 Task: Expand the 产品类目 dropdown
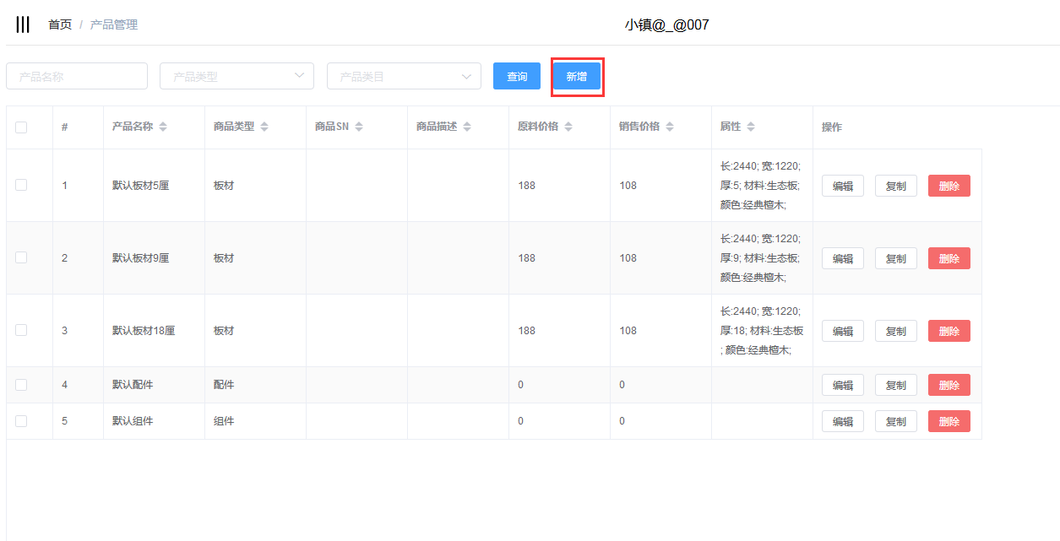(x=404, y=76)
